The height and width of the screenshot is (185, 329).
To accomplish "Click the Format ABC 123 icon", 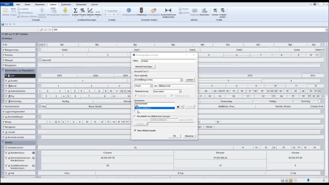I will 215,10.
